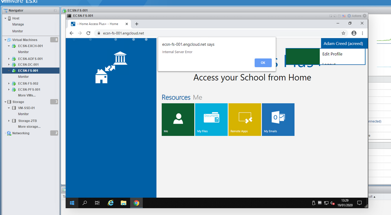Screen dimensions: 391x215
Task: Open the notification center icon in the taskbar
Action: coord(359,203)
